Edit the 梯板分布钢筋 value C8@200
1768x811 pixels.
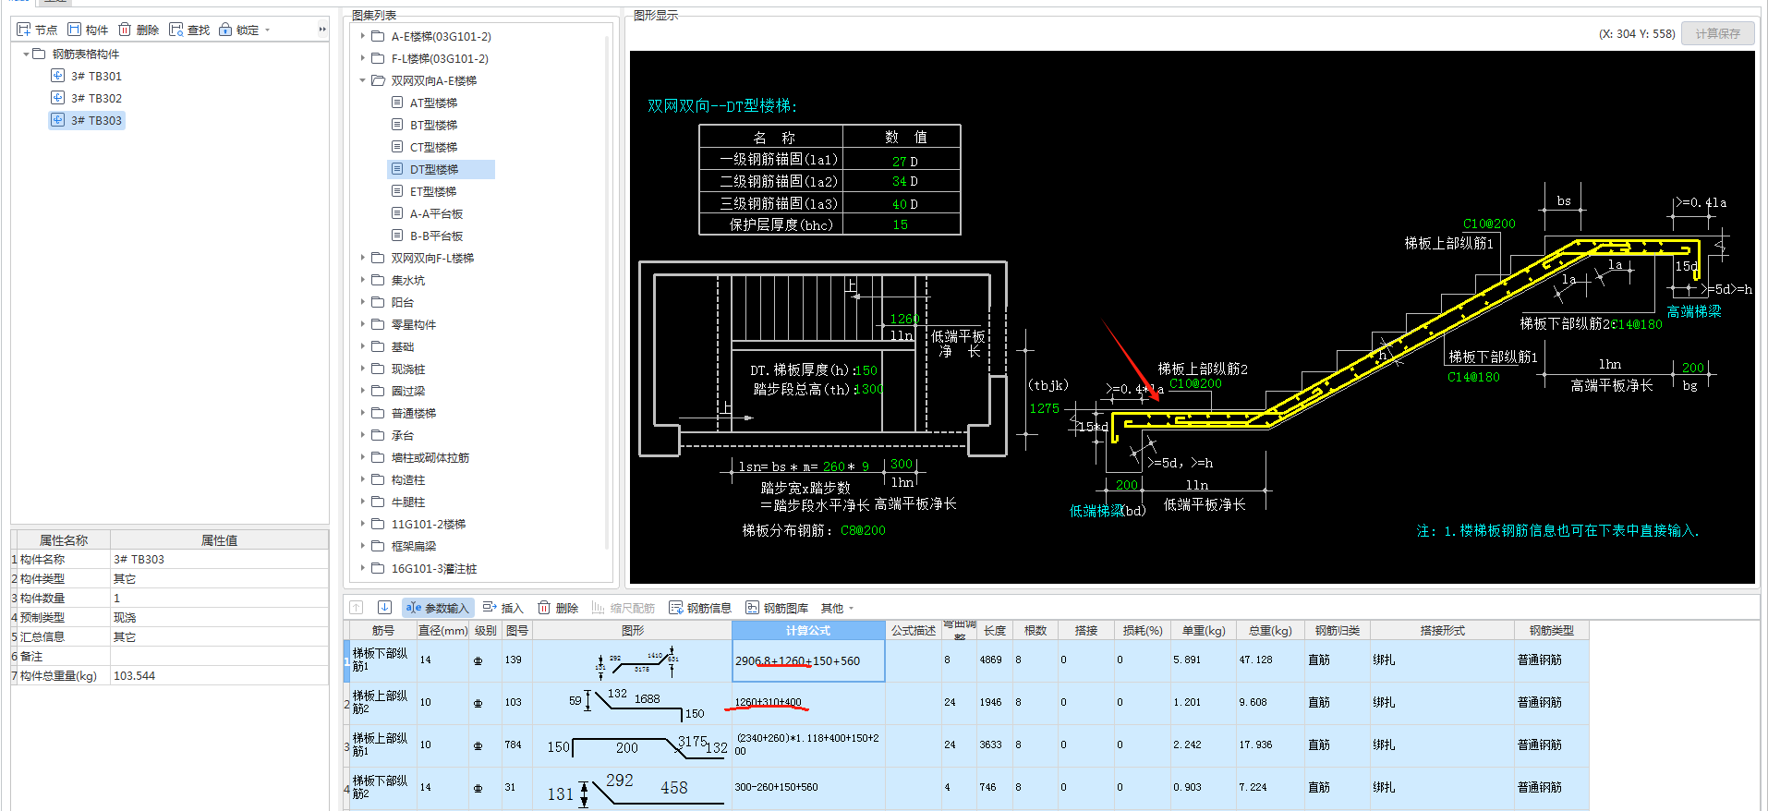click(863, 530)
